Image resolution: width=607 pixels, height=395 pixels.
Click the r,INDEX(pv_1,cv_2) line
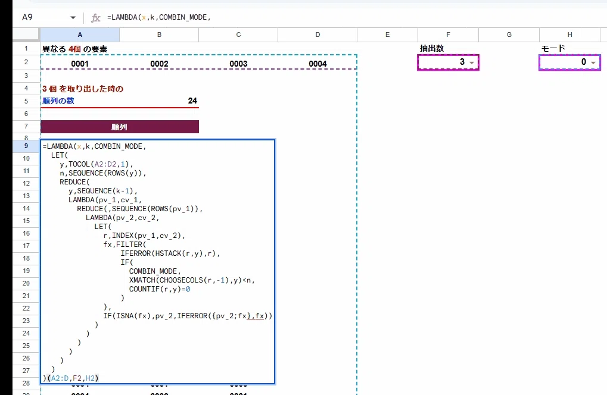[144, 236]
